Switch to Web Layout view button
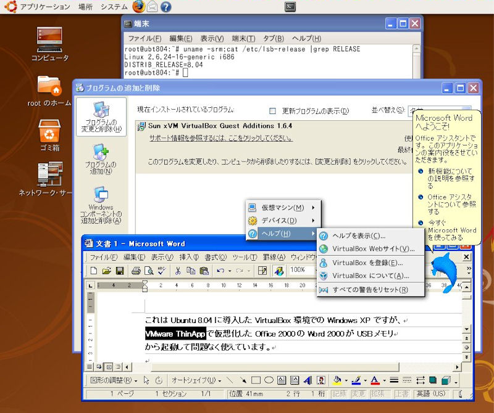Viewport: 494px width, 413px height. (99, 367)
